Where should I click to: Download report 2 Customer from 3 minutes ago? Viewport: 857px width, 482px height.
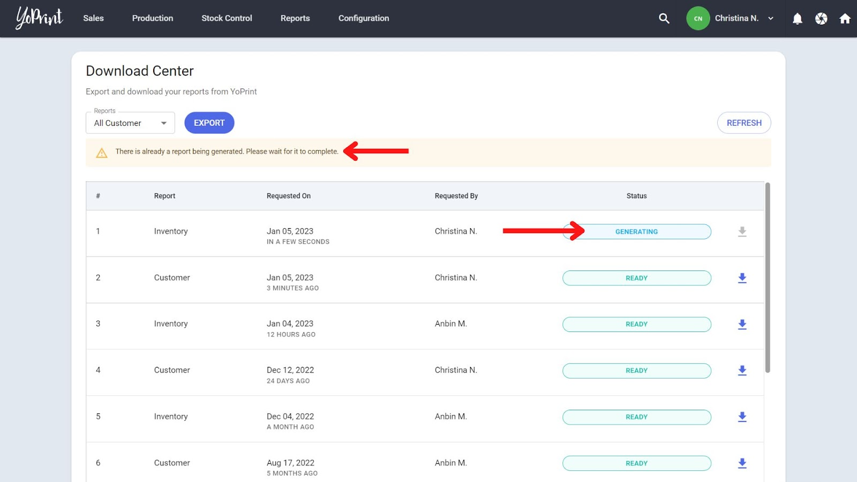click(x=742, y=278)
